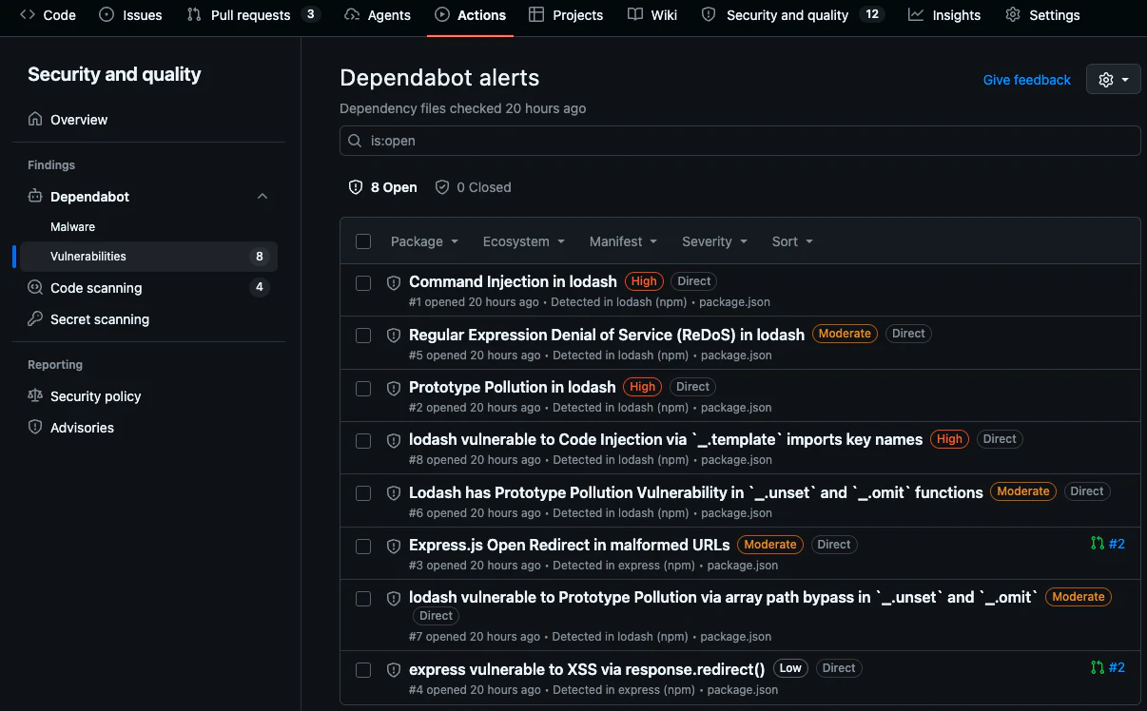Show the 8 Open alerts
This screenshot has width=1147, height=711.
pyautogui.click(x=383, y=187)
